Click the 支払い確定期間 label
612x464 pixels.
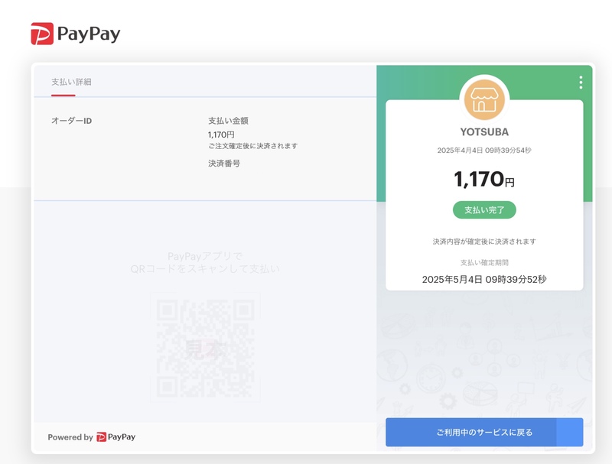(x=484, y=262)
